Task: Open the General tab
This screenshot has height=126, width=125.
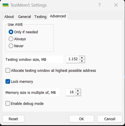Action: coord(25,17)
